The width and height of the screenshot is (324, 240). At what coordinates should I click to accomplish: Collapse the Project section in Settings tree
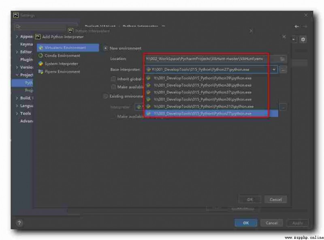coord(17,75)
